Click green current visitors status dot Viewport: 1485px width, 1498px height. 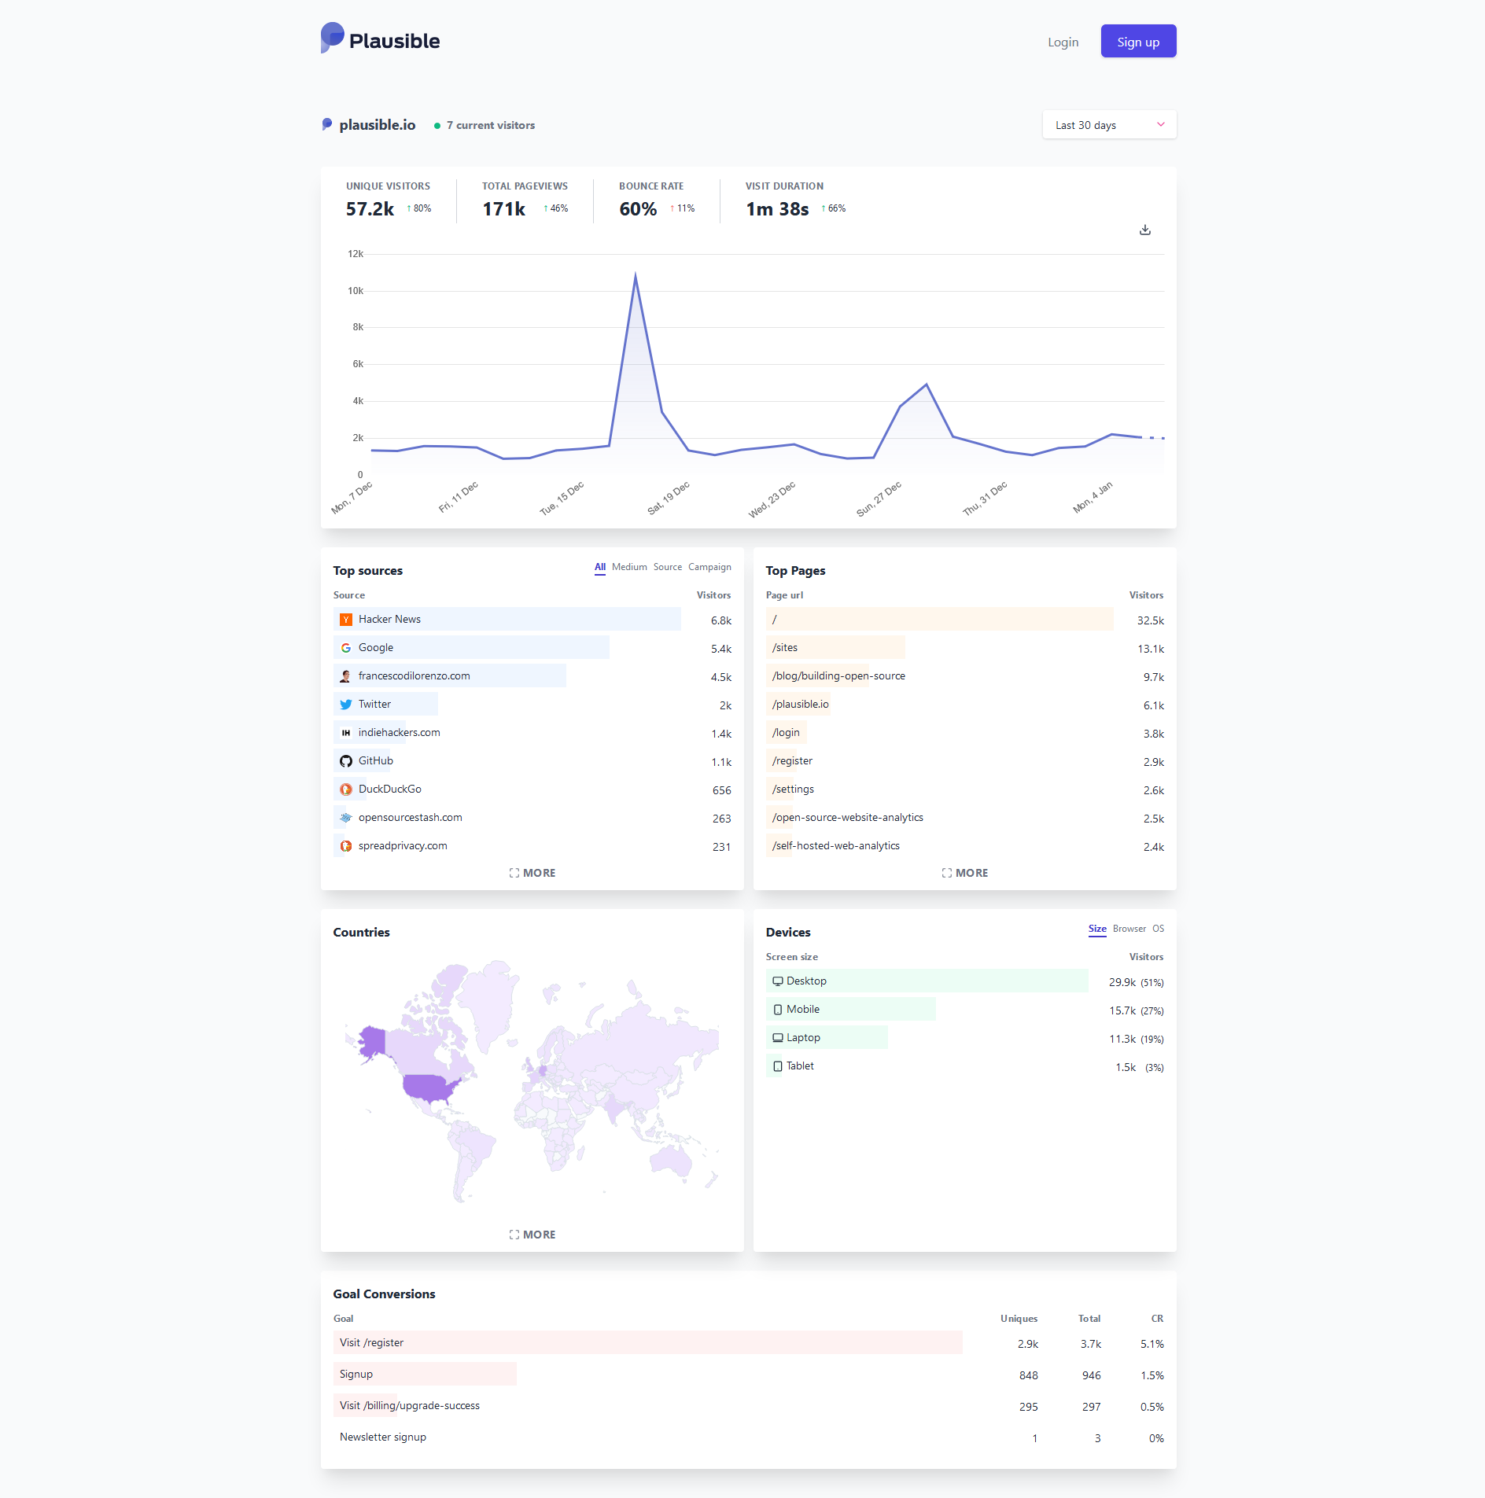click(437, 126)
